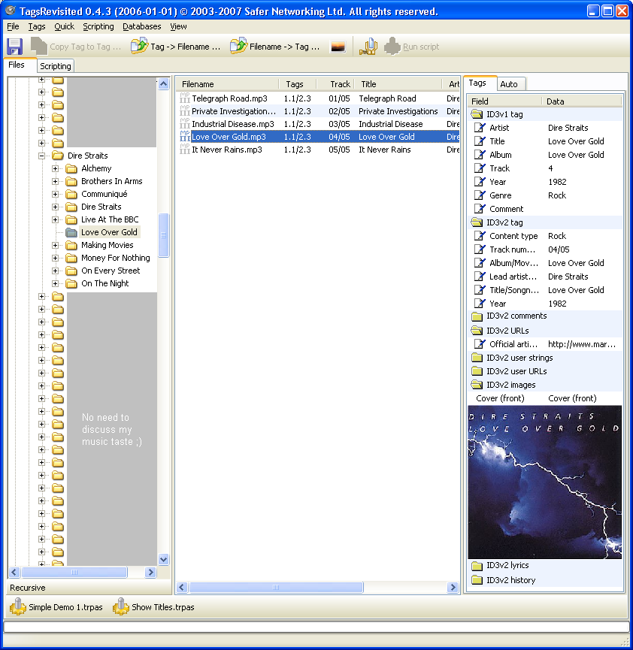633x650 pixels.
Task: Expand the Alchemy album folder
Action: click(56, 168)
